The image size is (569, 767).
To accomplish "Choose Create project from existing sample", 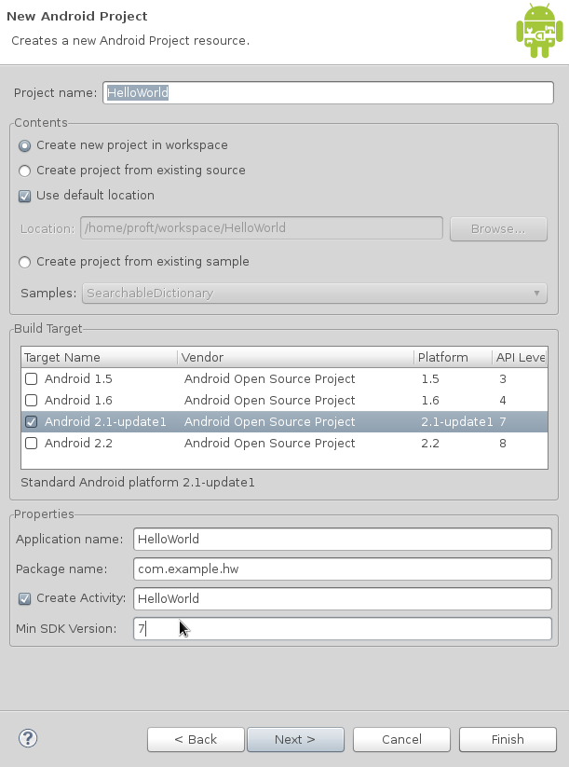I will pyautogui.click(x=24, y=262).
